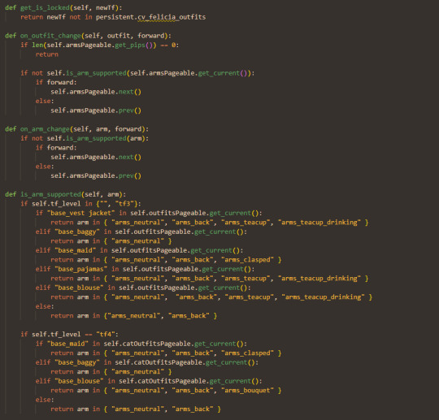The width and height of the screenshot is (439, 420).
Task: Click "base_baggy" on the catOutfitsPageable line
Action: [77, 362]
